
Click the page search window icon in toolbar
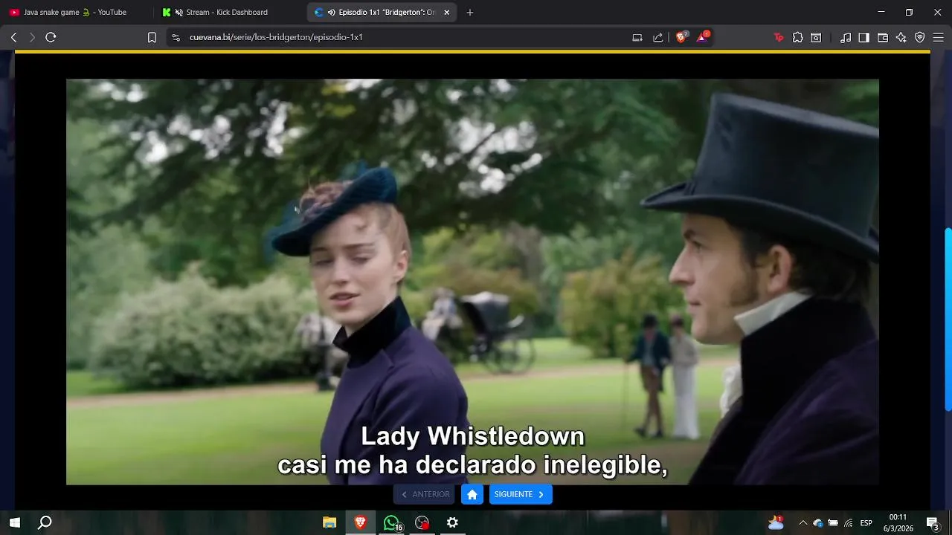(x=816, y=37)
